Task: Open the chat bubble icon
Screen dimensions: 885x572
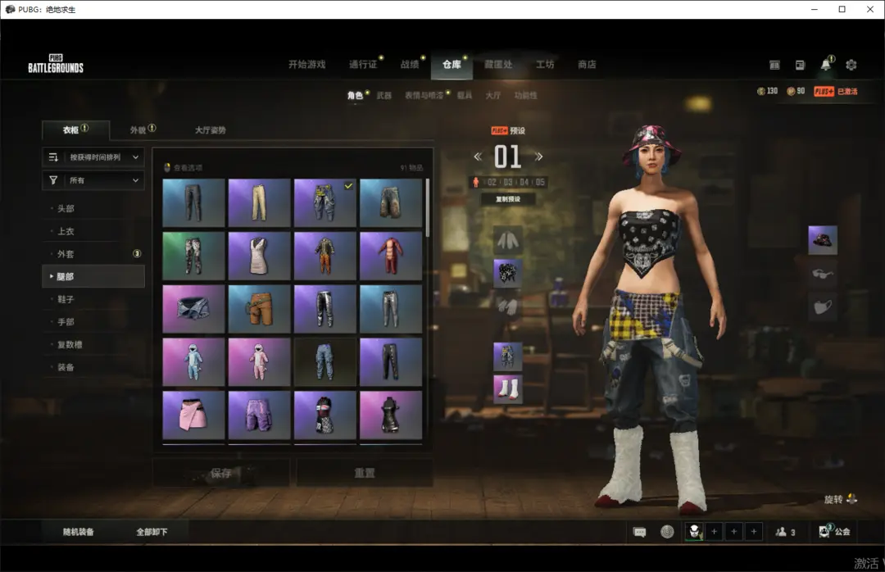Action: [639, 532]
